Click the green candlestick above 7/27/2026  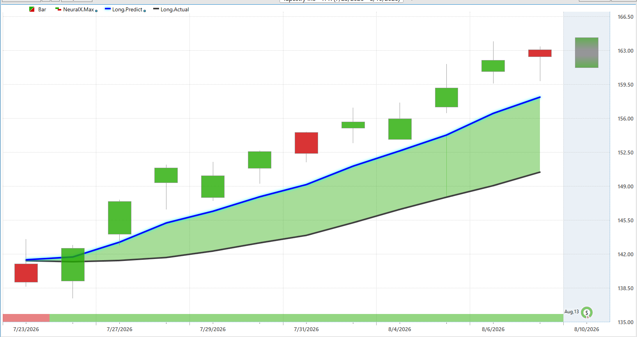click(120, 218)
